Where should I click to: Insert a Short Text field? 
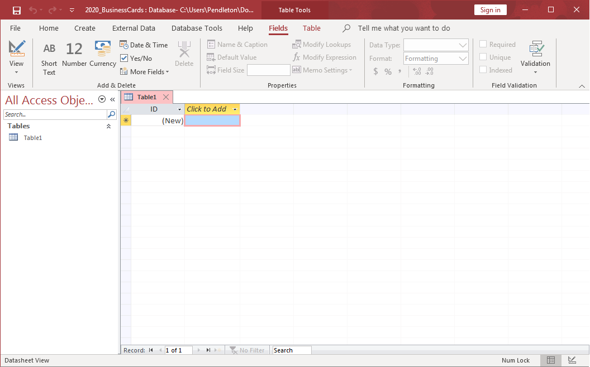point(49,58)
